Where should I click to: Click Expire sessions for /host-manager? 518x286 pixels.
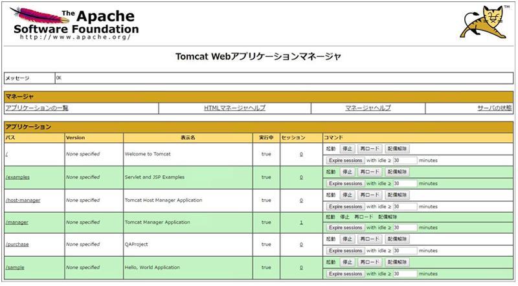(346, 207)
